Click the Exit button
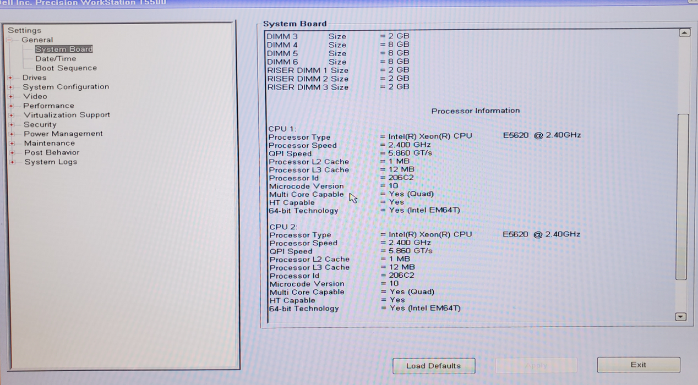 click(639, 365)
